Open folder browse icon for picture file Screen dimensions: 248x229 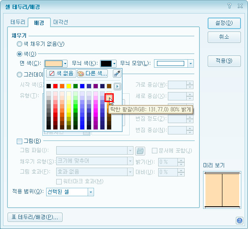140,151
